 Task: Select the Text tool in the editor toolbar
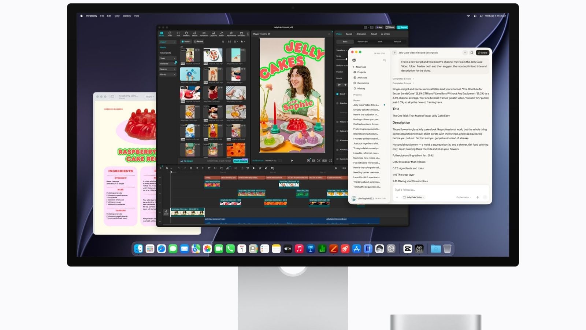[178, 34]
